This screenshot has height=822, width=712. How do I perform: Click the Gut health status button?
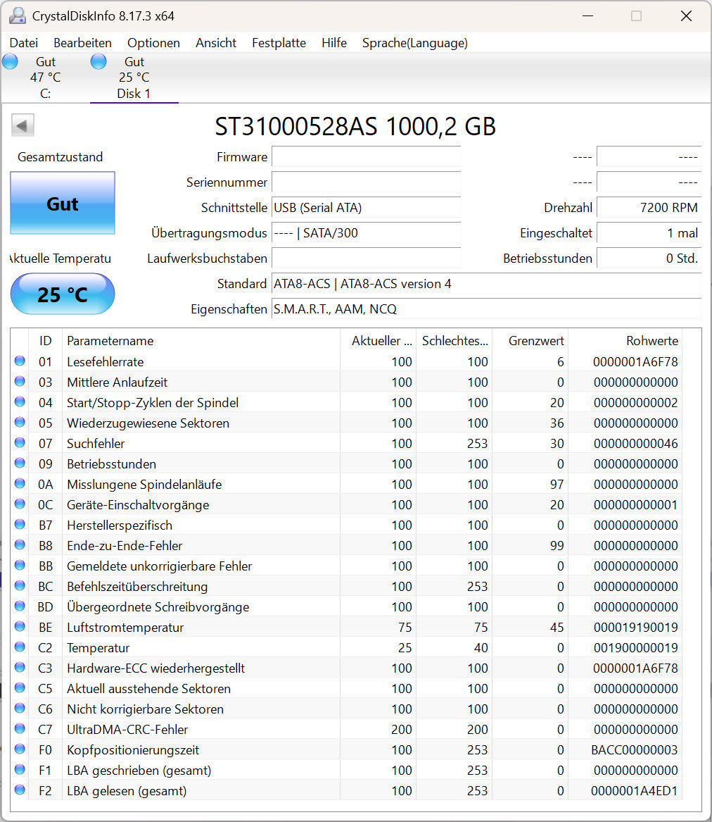(63, 204)
